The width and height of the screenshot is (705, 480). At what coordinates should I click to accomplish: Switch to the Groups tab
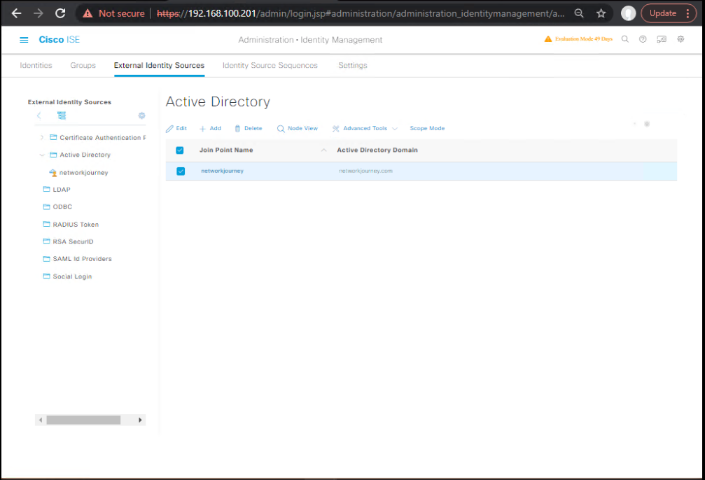coord(83,65)
